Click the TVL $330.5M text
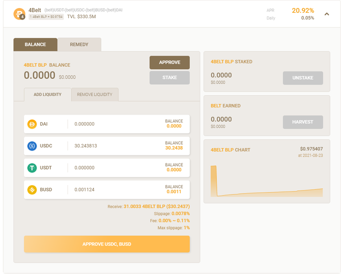Screen dimensions: 342x274 coord(81,16)
